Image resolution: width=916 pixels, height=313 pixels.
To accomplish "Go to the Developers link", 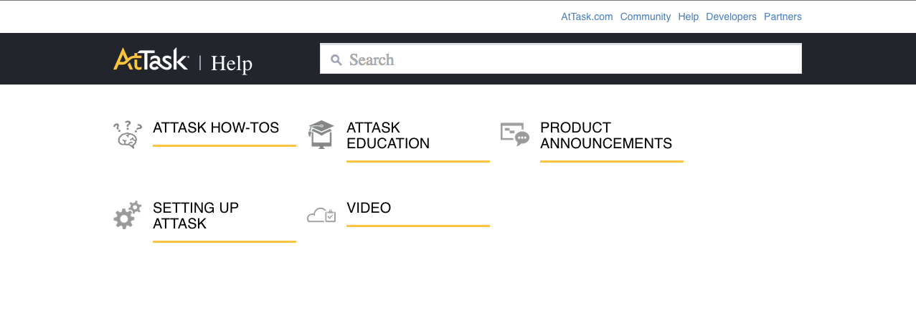I will (731, 16).
